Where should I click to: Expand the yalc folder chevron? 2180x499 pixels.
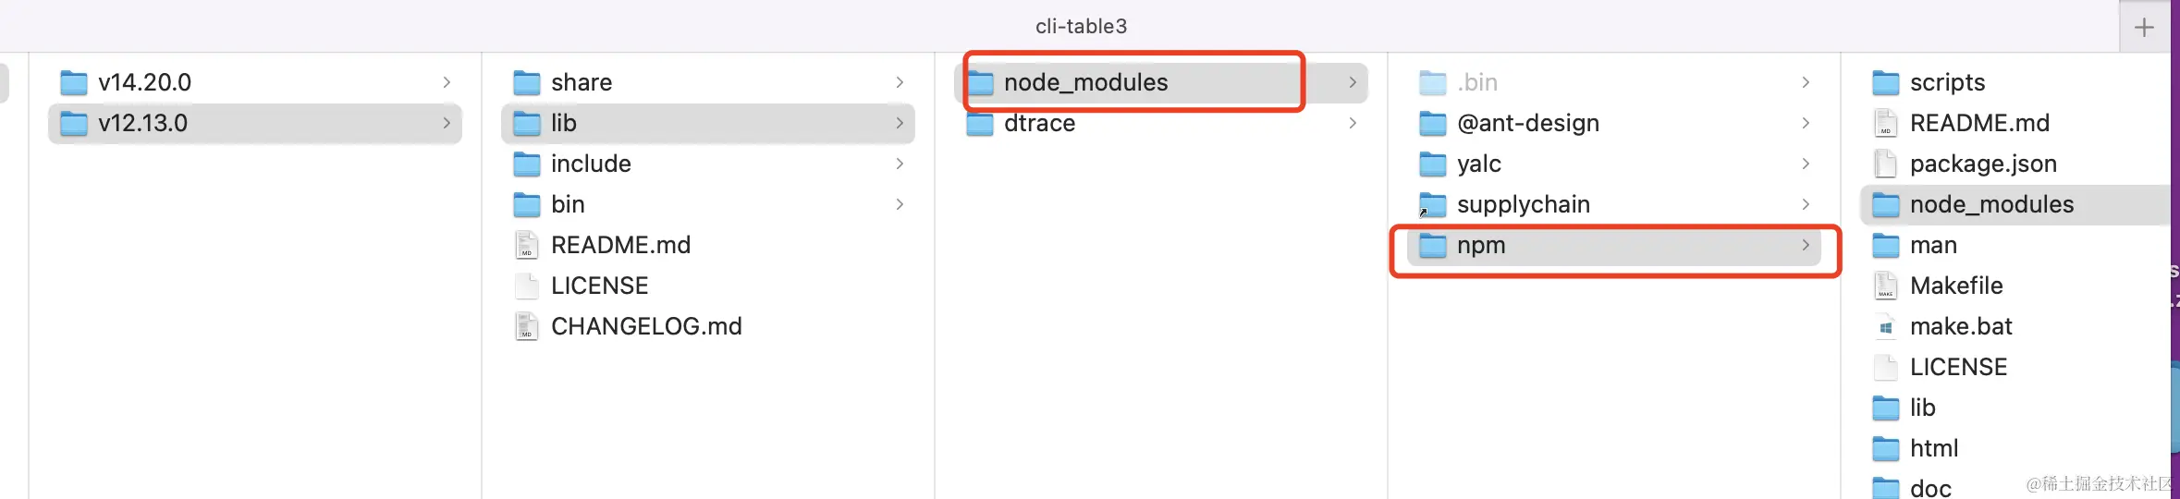coord(1806,164)
